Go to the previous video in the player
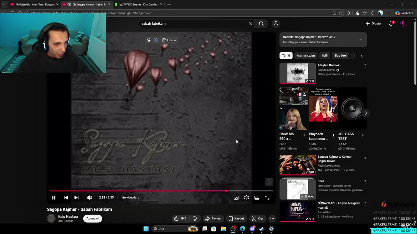The image size is (417, 234). (x=66, y=198)
